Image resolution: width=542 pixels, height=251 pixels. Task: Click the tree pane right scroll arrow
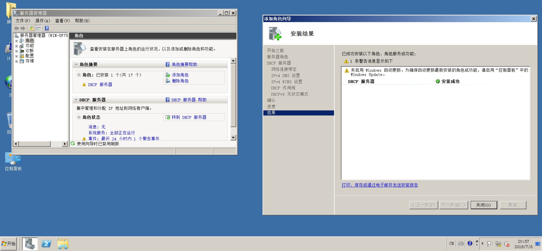tap(65, 144)
